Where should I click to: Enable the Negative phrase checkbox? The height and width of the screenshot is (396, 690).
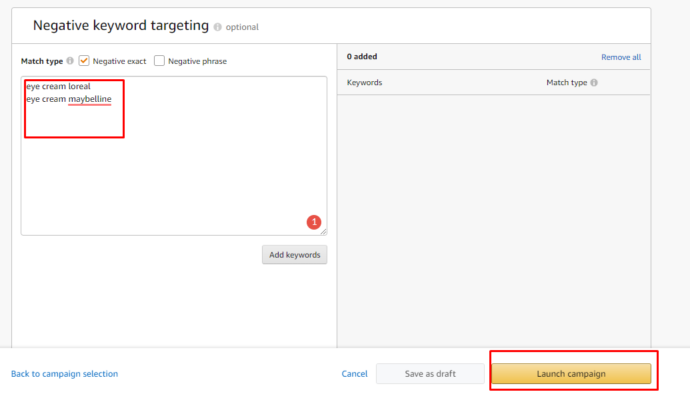click(159, 61)
